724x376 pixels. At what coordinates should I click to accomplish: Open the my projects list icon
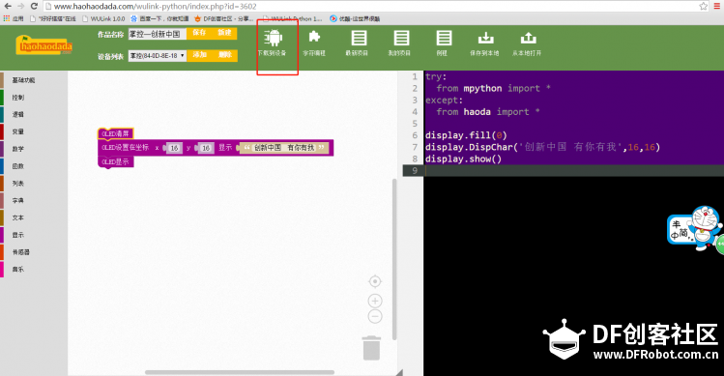pos(401,38)
